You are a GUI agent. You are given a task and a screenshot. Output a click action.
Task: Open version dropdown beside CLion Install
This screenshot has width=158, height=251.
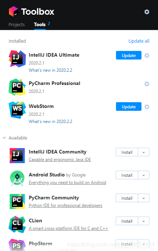pyautogui.click(x=144, y=221)
